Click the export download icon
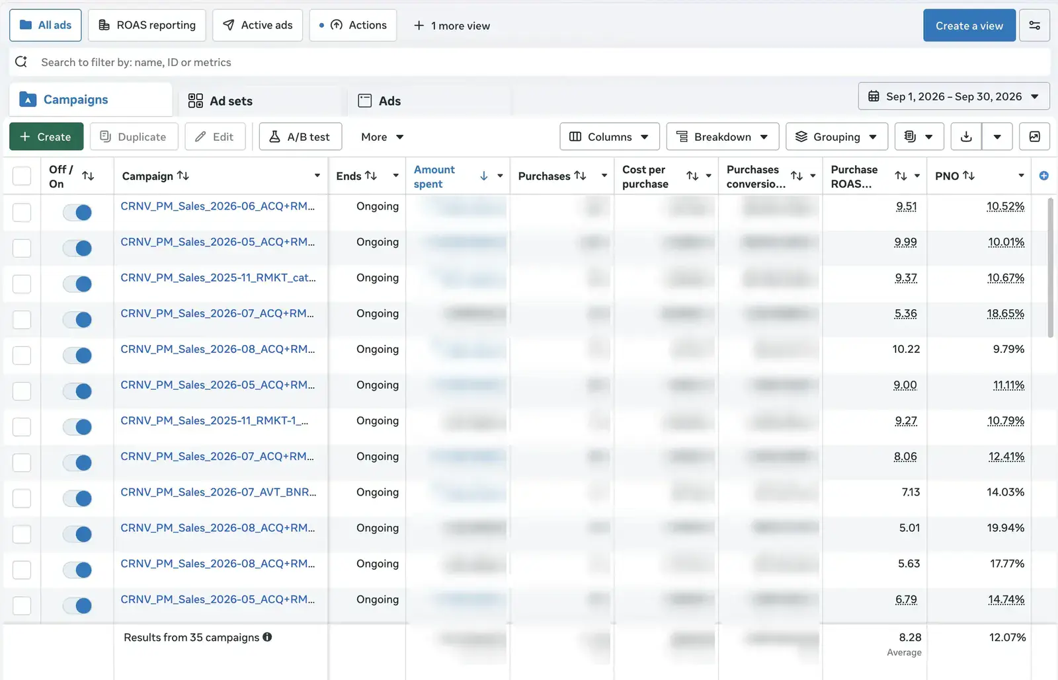Screen dimensions: 1058x680 click(x=966, y=137)
